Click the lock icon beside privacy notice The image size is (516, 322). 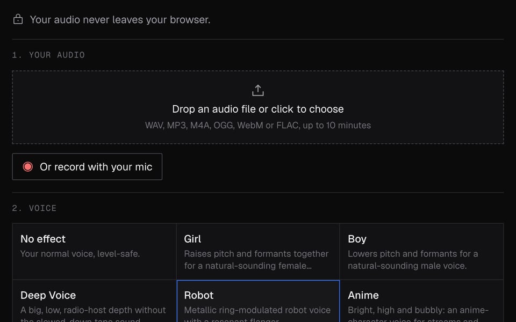pos(18,19)
